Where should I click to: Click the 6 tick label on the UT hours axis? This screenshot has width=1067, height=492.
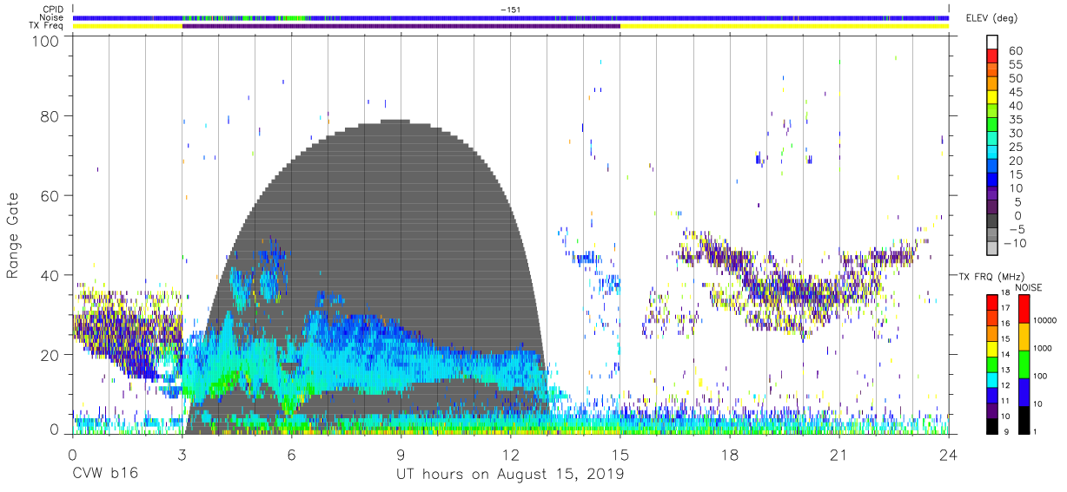click(291, 455)
